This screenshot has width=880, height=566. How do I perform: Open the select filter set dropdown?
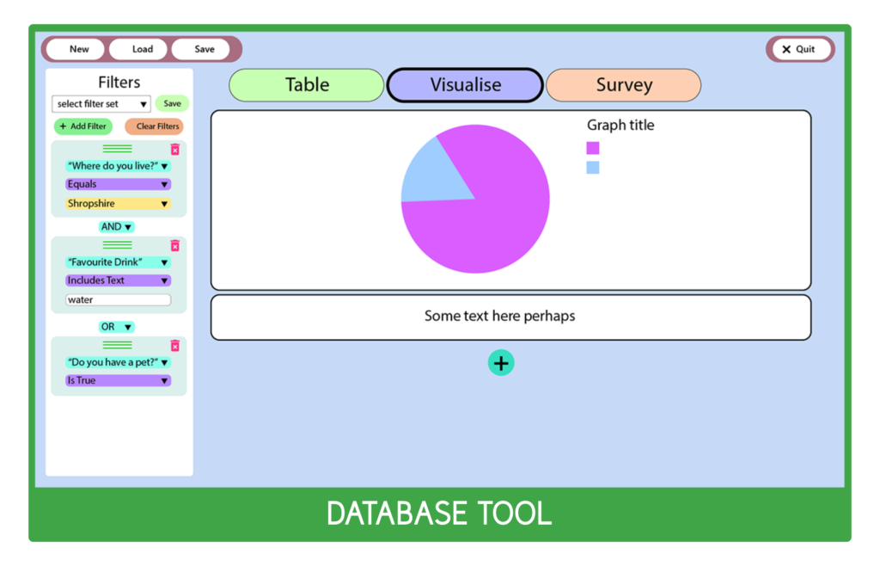(x=101, y=103)
